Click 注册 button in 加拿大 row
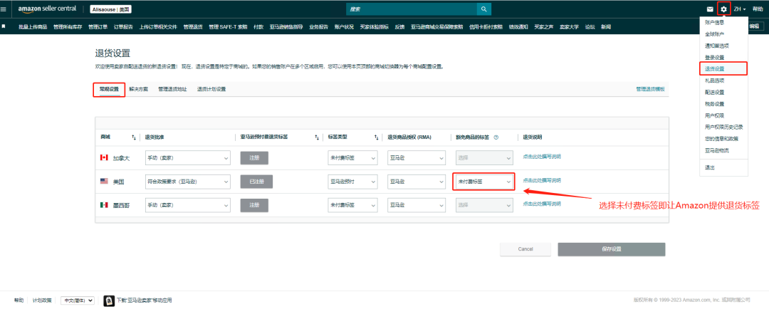This screenshot has width=769, height=319. point(254,158)
